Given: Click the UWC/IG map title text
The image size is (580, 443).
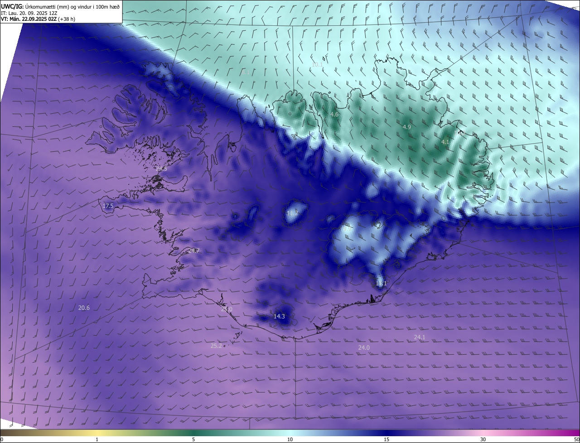Looking at the screenshot, I should 60,7.
